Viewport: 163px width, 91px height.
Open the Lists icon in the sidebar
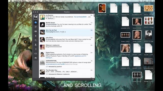[x=36, y=49]
